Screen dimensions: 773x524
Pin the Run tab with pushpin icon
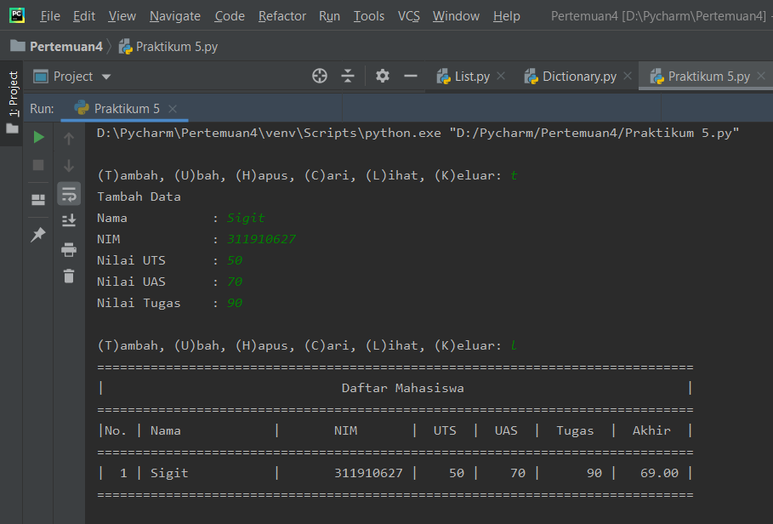pos(38,234)
